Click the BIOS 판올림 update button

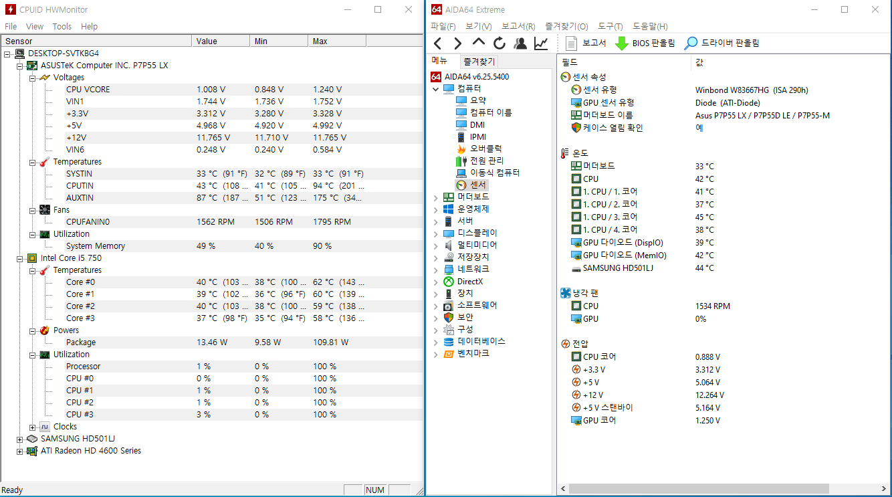coord(645,43)
